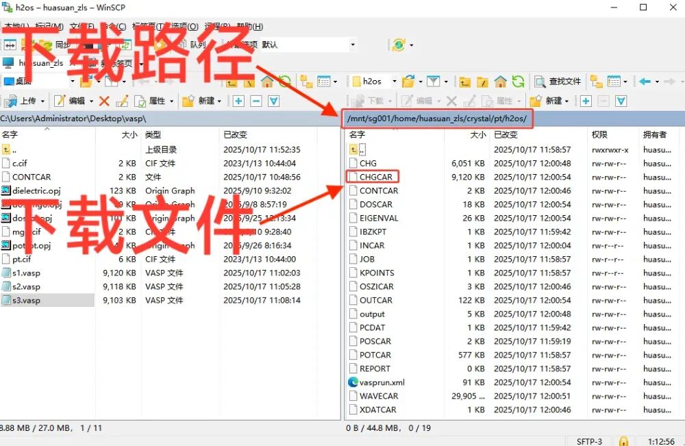Click the red X delete icon in local toolbar
This screenshot has width=685, height=446.
tap(103, 100)
